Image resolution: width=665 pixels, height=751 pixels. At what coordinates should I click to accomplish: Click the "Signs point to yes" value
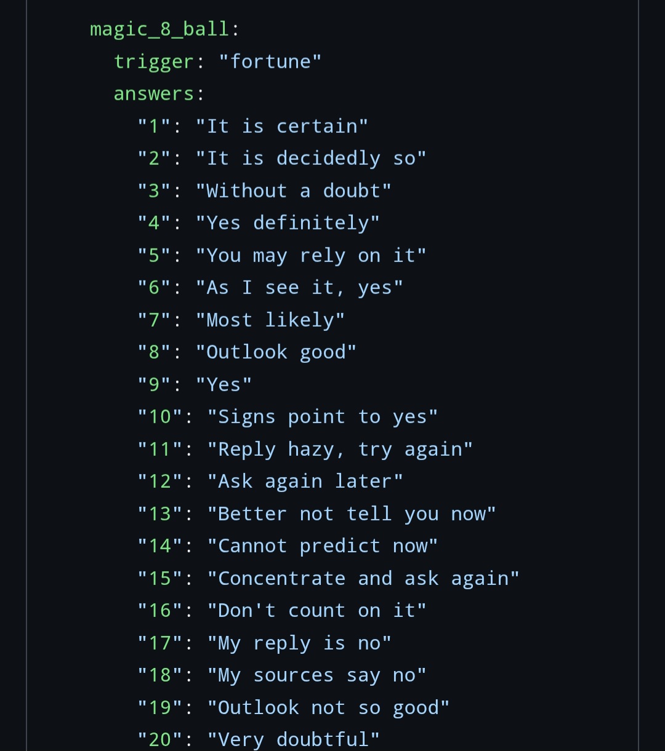pyautogui.click(x=323, y=417)
